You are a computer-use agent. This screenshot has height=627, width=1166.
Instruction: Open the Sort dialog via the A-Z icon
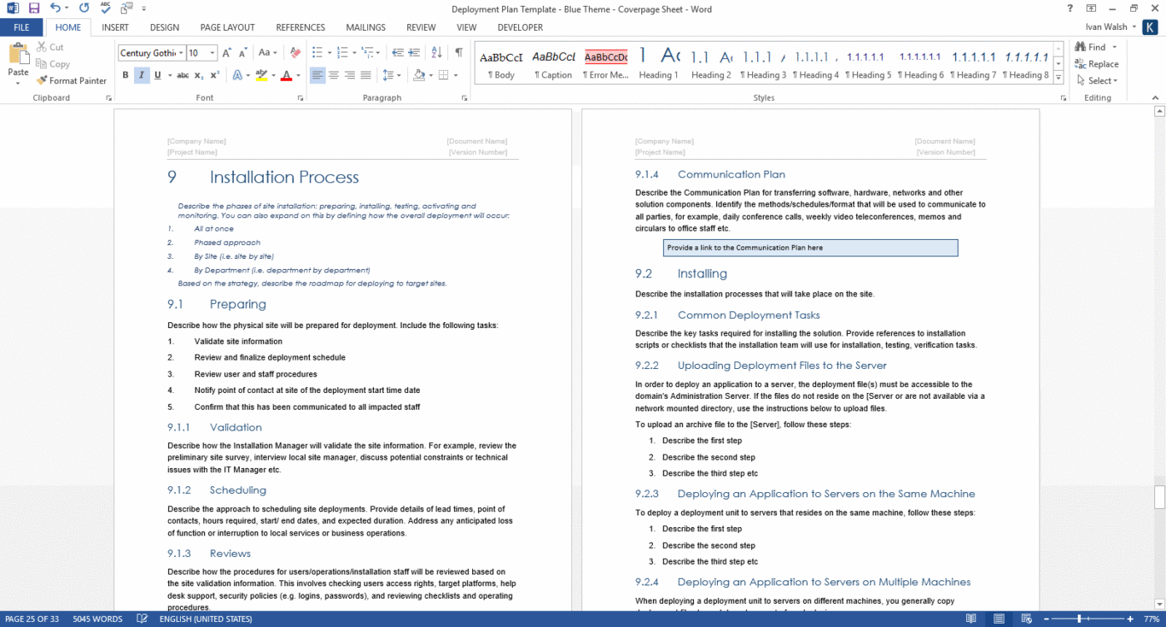coord(435,52)
